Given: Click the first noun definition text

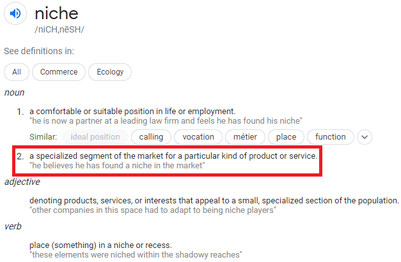Looking at the screenshot, I should pos(132,112).
